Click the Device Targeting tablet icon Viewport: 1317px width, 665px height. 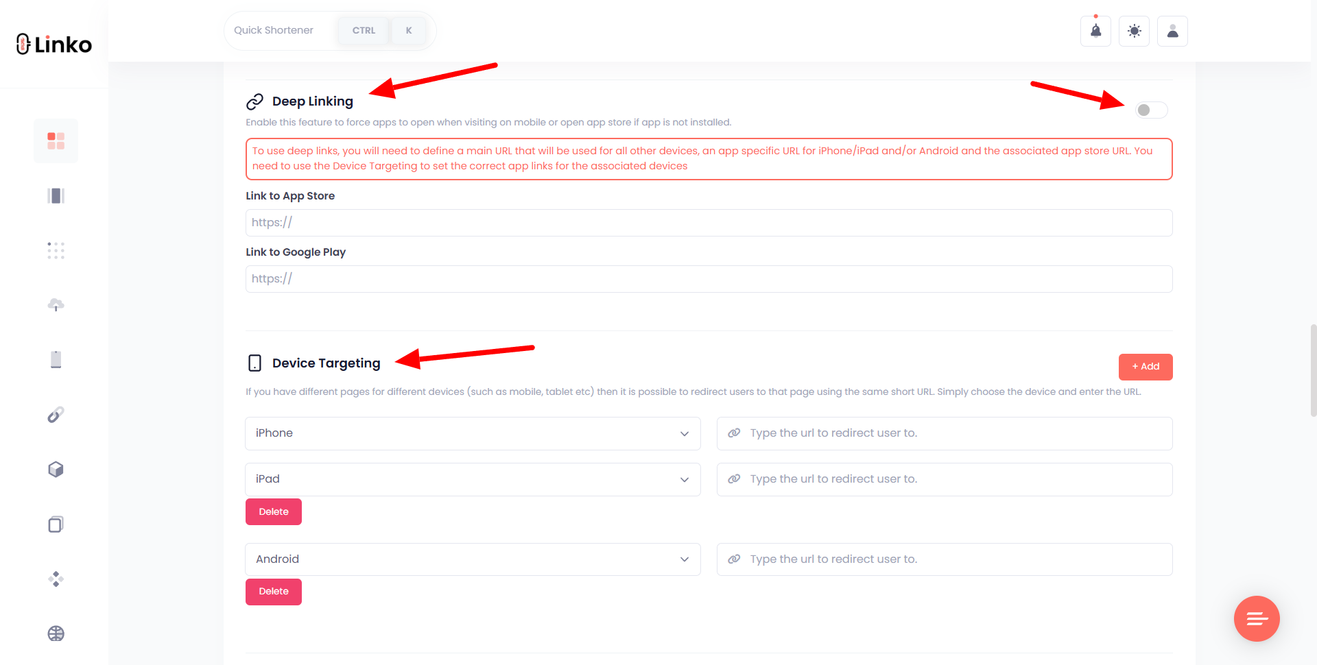(x=254, y=363)
